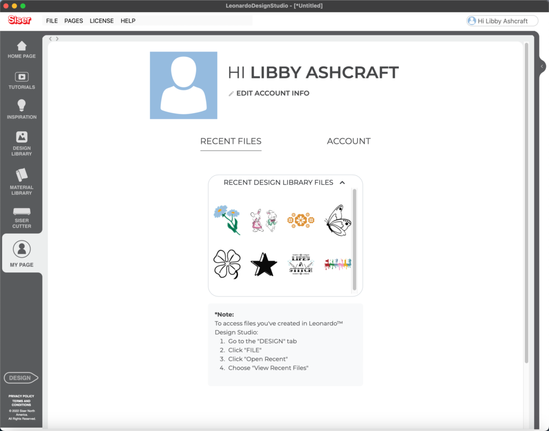
Task: Click the 'Go to the "DESIGN" tab' step
Action: [x=262, y=341]
